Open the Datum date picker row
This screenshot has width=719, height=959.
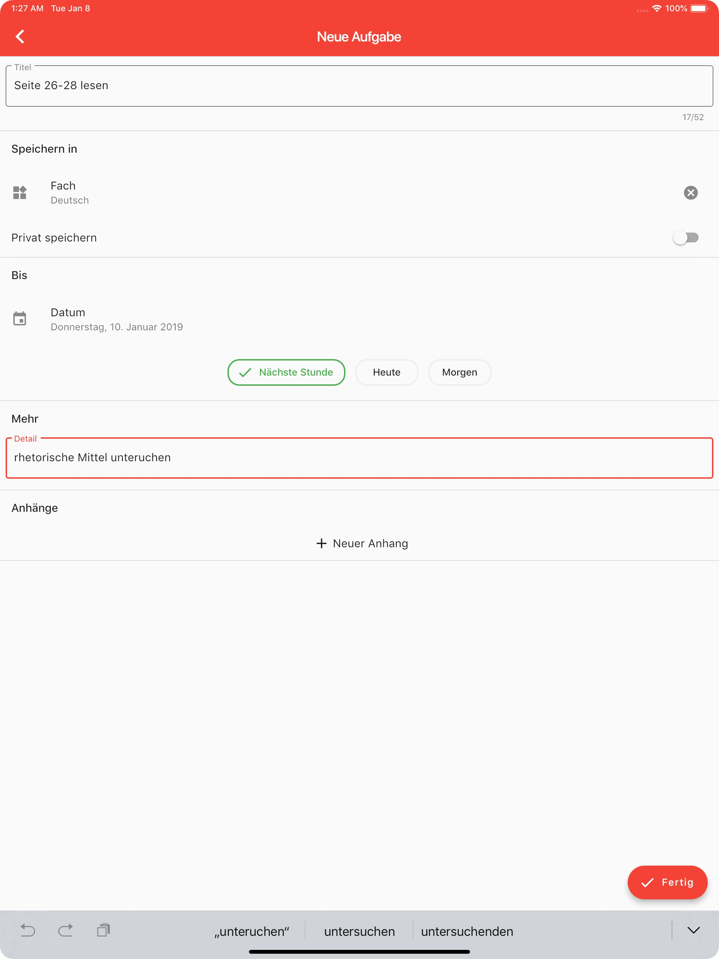[117, 319]
